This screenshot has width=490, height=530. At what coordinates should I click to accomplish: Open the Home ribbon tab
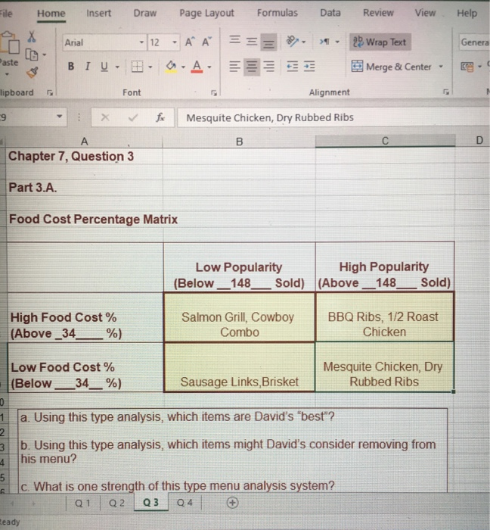pos(51,14)
